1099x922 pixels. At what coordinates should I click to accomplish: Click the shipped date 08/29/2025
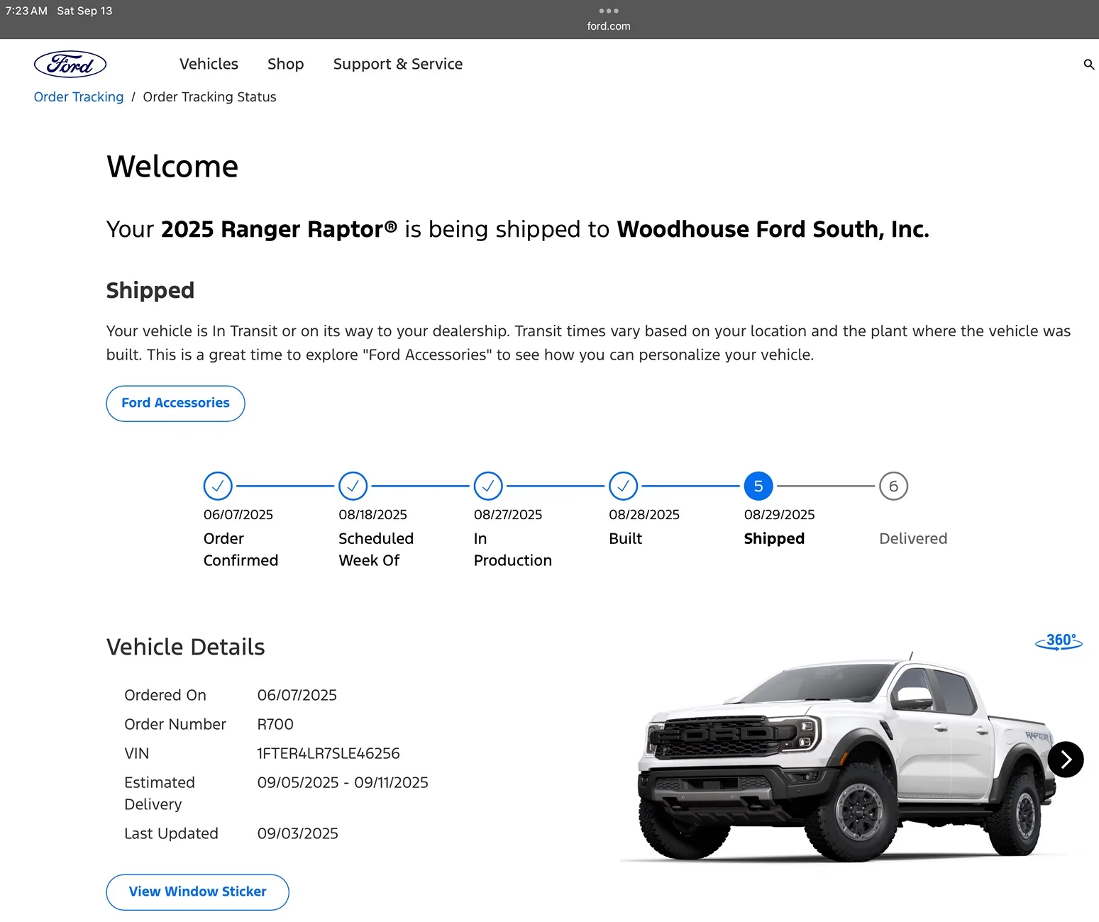pyautogui.click(x=779, y=514)
